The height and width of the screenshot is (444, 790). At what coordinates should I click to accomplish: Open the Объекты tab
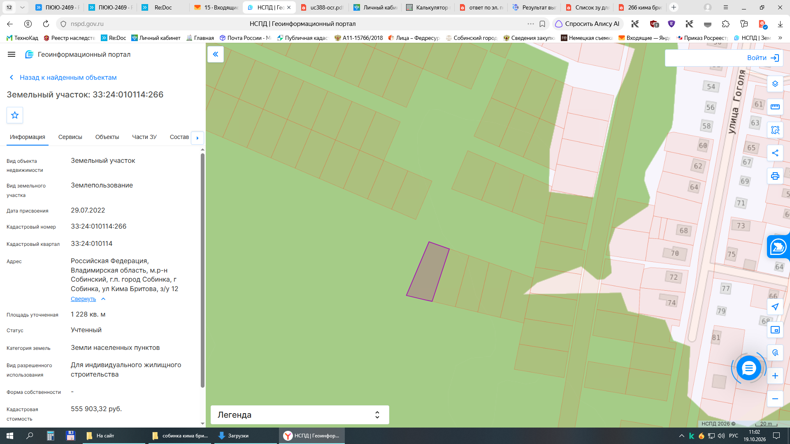pyautogui.click(x=107, y=137)
